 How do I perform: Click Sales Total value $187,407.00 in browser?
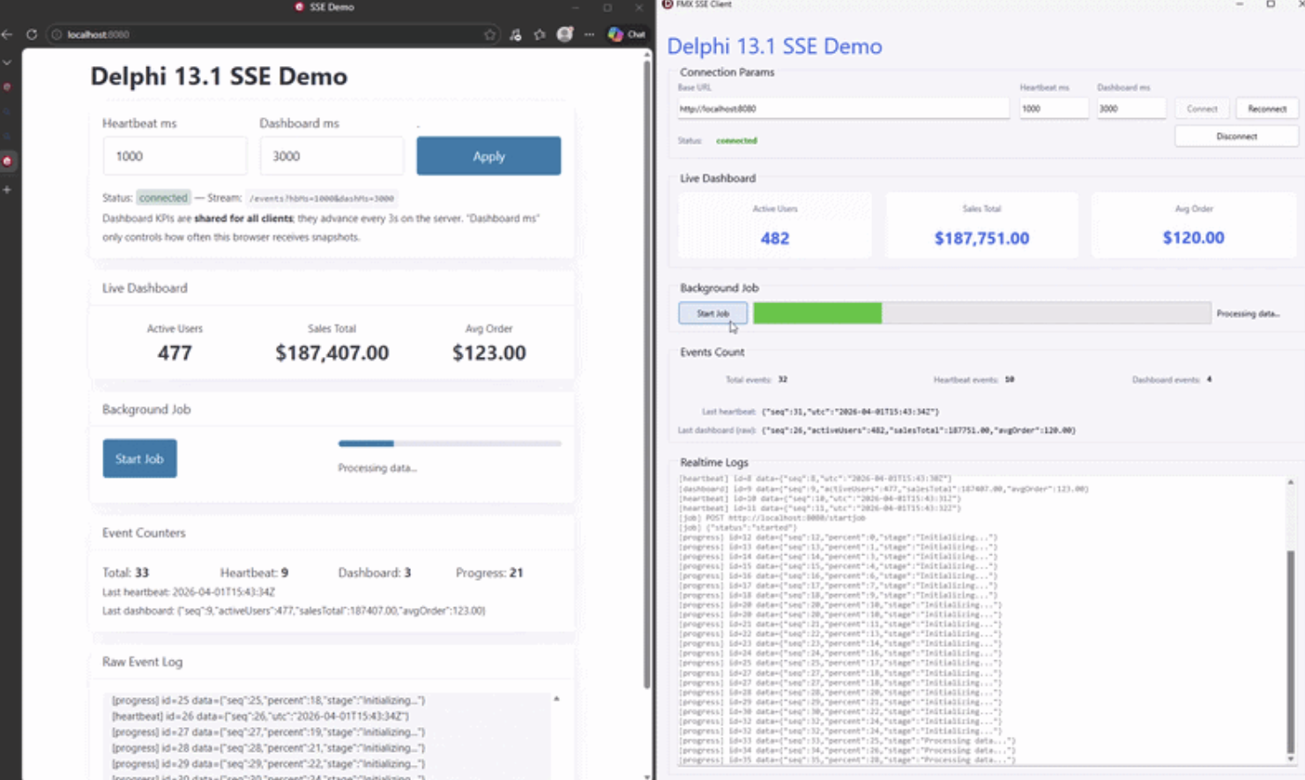(332, 353)
